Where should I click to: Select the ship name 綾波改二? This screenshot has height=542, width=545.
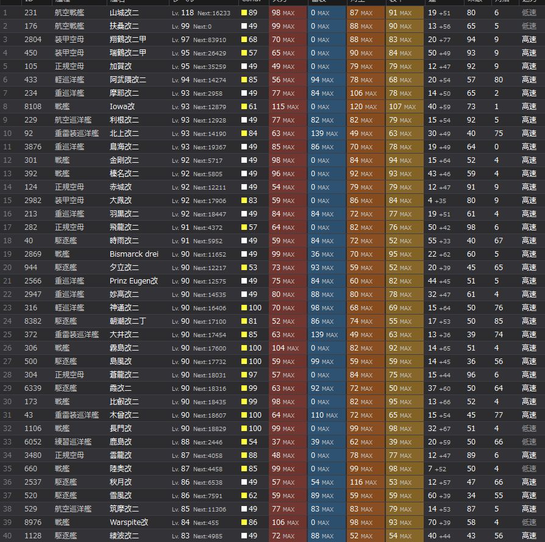[x=124, y=536]
